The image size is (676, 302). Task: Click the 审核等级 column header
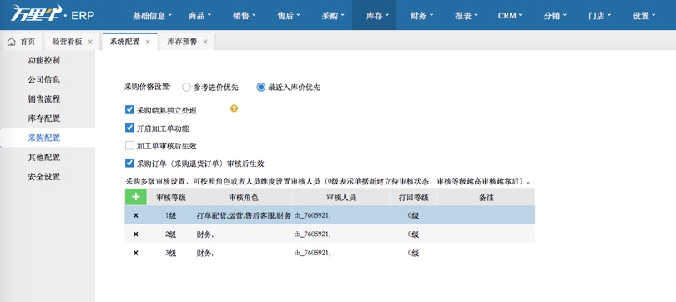pos(171,198)
